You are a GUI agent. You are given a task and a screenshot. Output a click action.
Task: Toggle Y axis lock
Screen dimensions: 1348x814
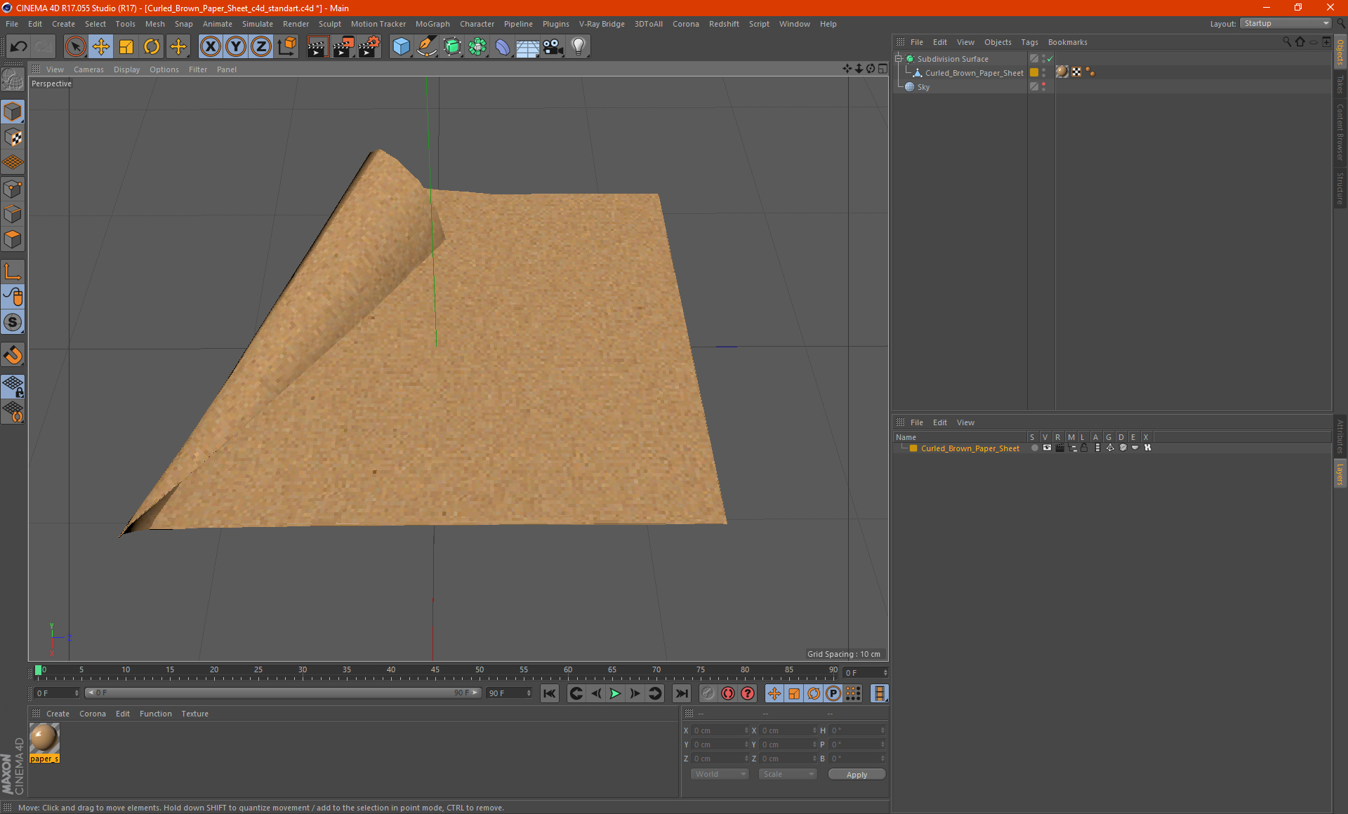(x=236, y=47)
